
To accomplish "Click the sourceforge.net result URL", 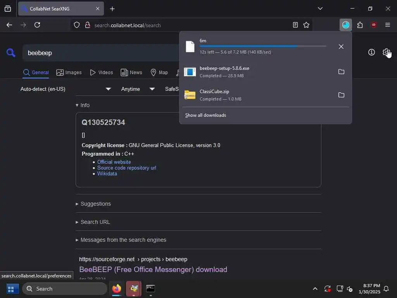I will pyautogui.click(x=133, y=259).
